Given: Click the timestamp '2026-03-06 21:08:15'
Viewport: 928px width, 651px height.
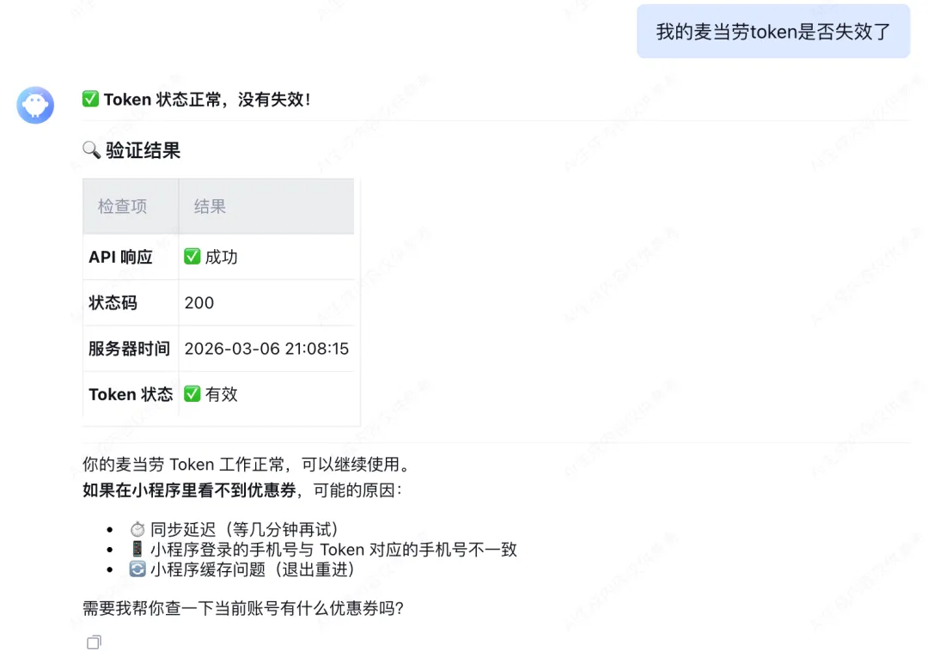Looking at the screenshot, I should coord(266,349).
